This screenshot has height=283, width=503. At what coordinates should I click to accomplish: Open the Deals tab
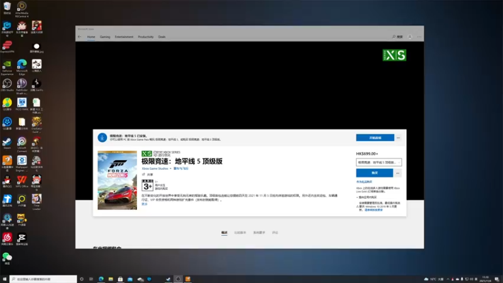pos(162,37)
